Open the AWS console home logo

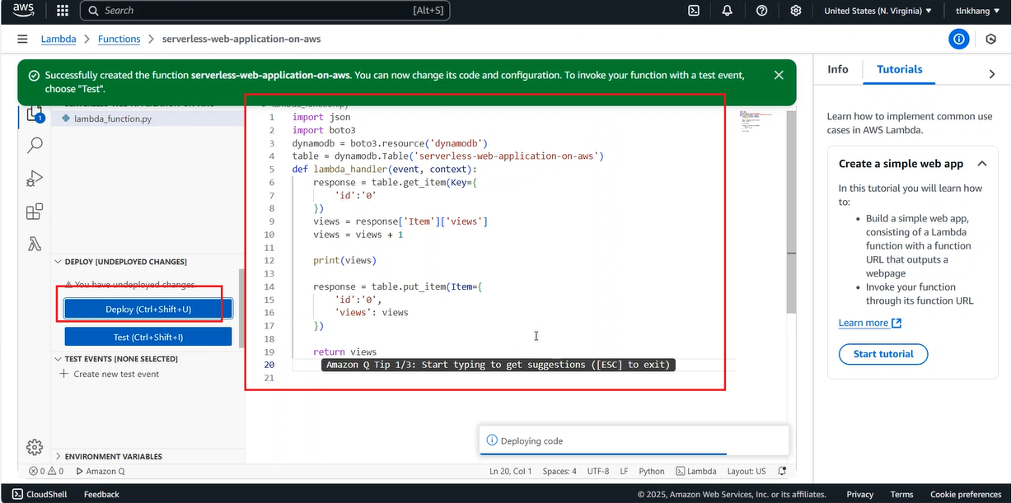tap(22, 11)
